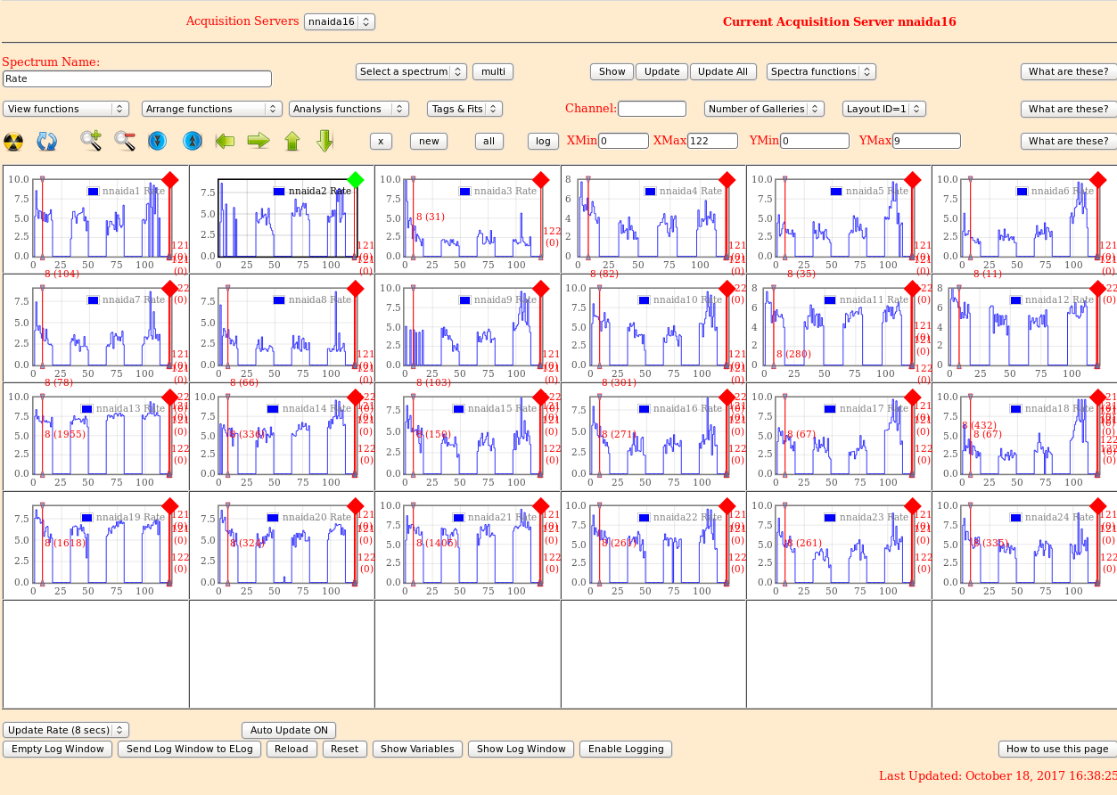Click the blue double up-arrow icon
The image size is (1117, 795).
(192, 141)
